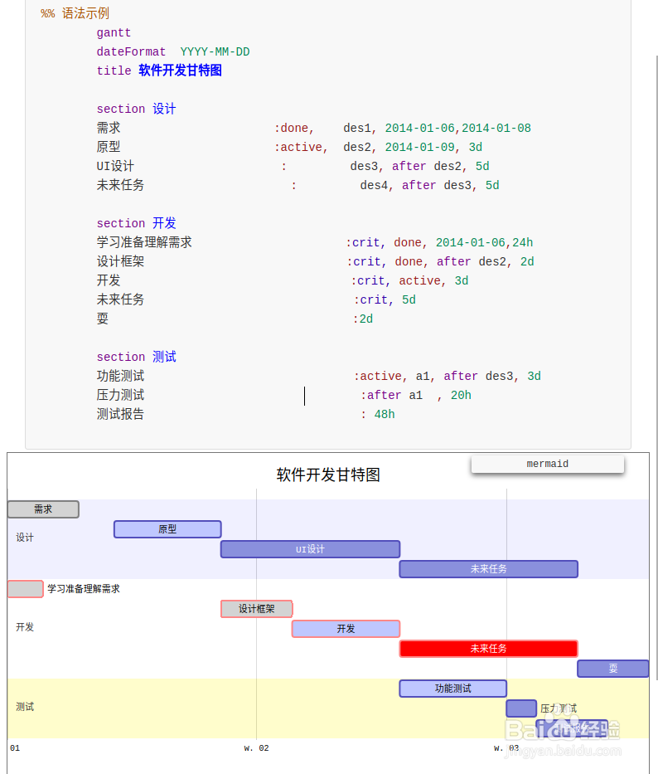Click the '%% 语法示例' comment
658x774 pixels.
75,13
